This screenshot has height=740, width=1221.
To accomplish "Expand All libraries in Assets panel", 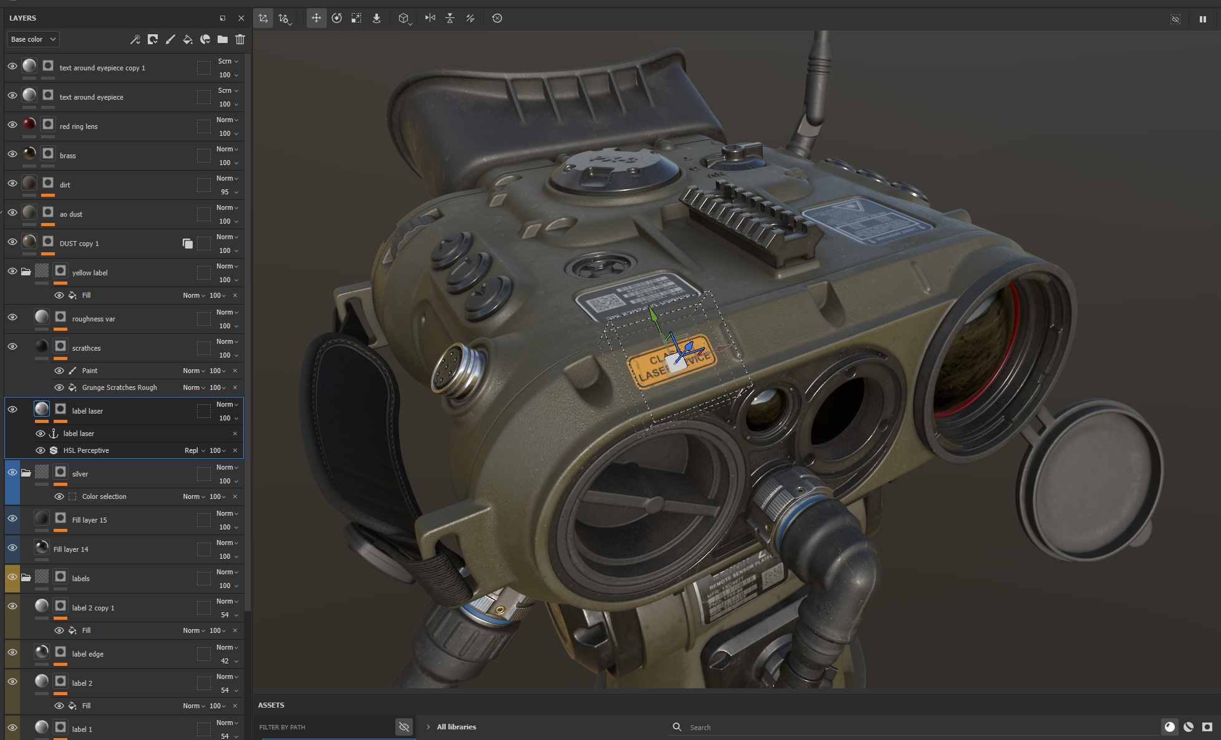I will [428, 727].
